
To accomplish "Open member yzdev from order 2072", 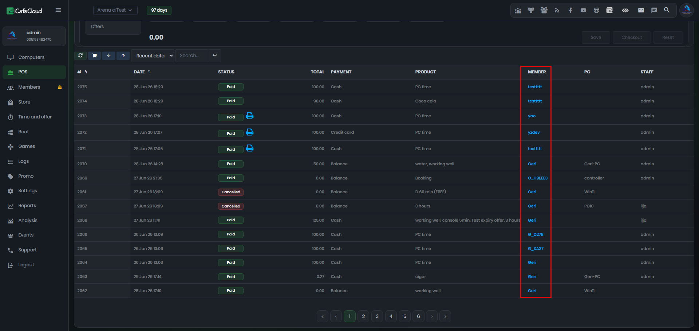I will click(x=534, y=133).
